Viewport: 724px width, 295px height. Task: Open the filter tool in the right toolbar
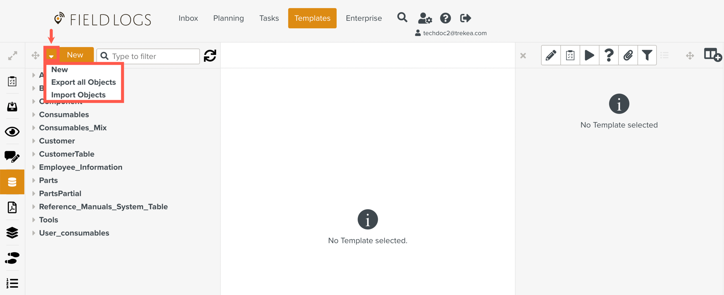(648, 55)
